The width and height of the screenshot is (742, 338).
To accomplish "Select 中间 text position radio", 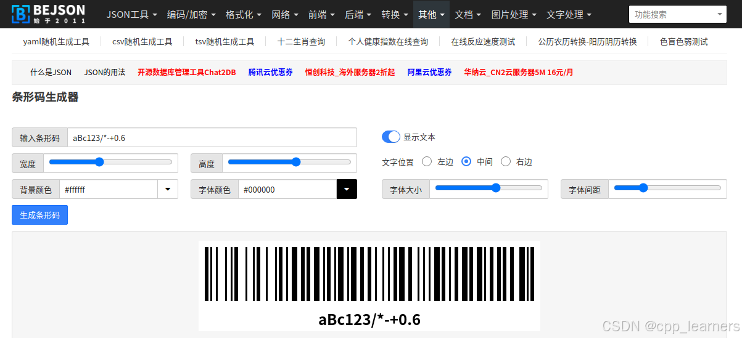I will (466, 161).
